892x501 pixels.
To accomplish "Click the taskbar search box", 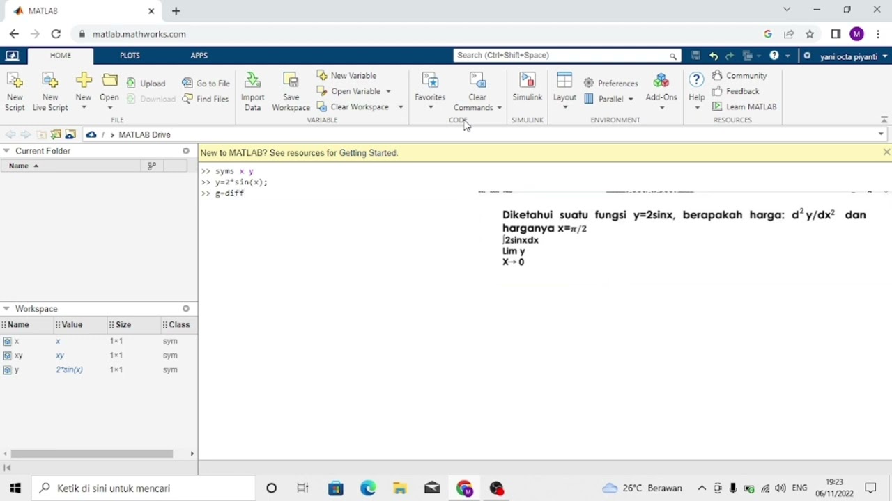I will (x=144, y=488).
